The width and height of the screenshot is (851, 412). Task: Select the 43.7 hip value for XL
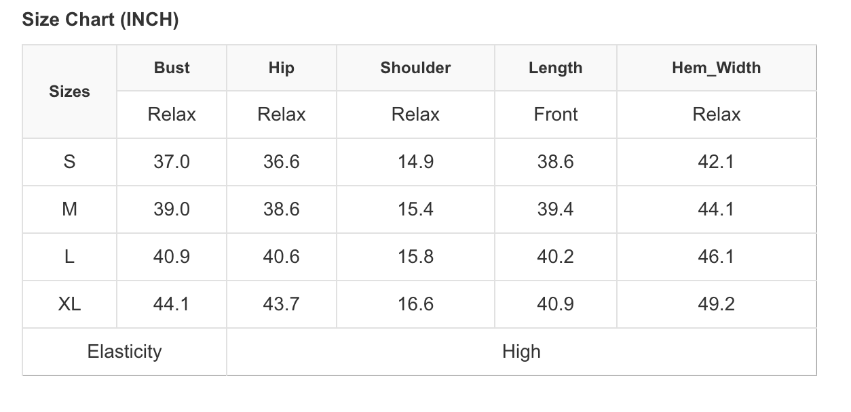(x=281, y=304)
